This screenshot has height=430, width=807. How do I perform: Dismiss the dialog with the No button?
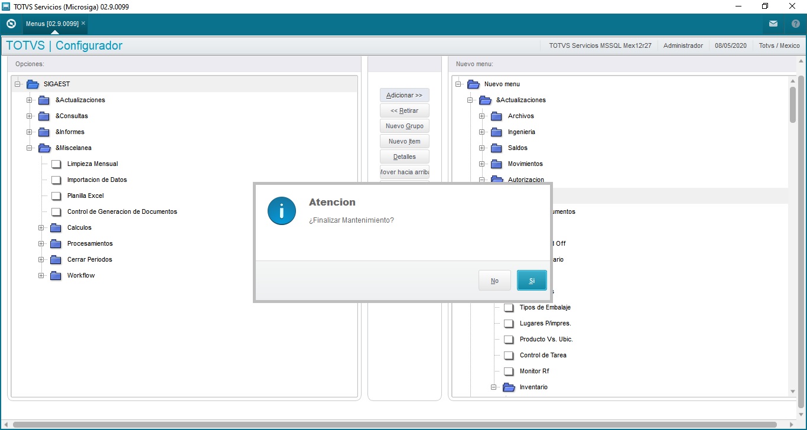click(x=494, y=281)
